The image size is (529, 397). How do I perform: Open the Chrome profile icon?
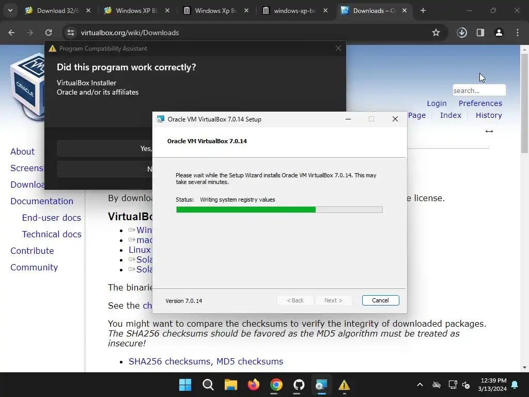[499, 33]
